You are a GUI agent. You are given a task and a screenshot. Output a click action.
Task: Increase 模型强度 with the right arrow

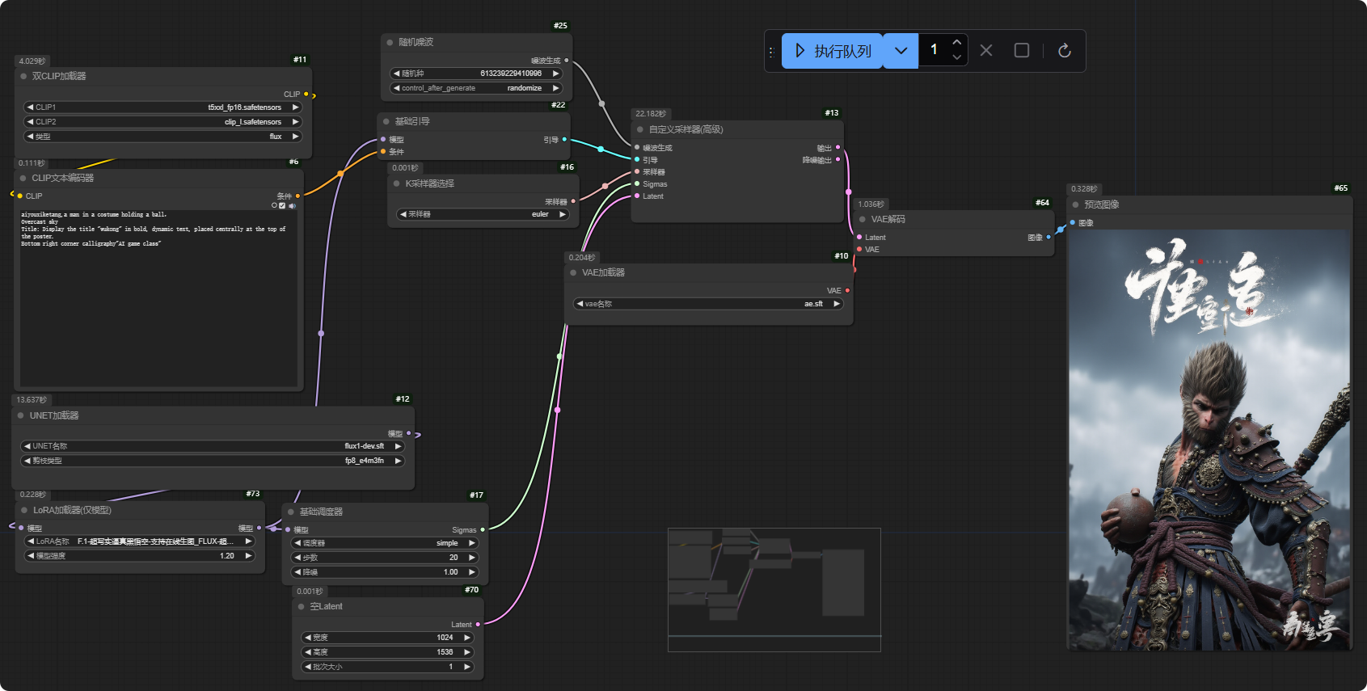click(249, 556)
